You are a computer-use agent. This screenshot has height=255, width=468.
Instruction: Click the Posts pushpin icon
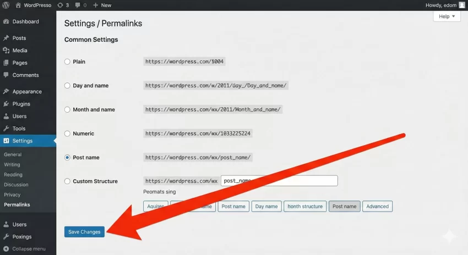(6, 38)
